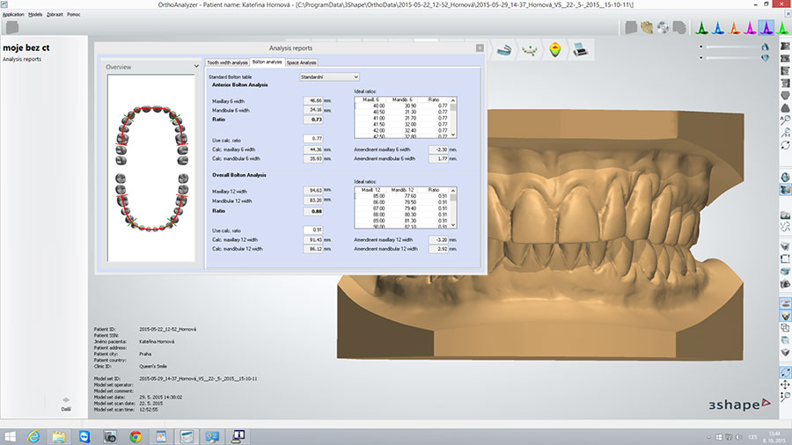Image resolution: width=792 pixels, height=445 pixels.
Task: Click the bright green cone icon at far right
Action: coord(783,28)
